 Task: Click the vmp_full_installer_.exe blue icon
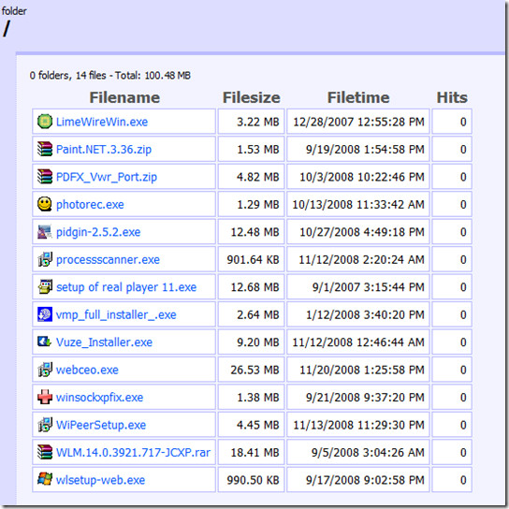pos(45,314)
